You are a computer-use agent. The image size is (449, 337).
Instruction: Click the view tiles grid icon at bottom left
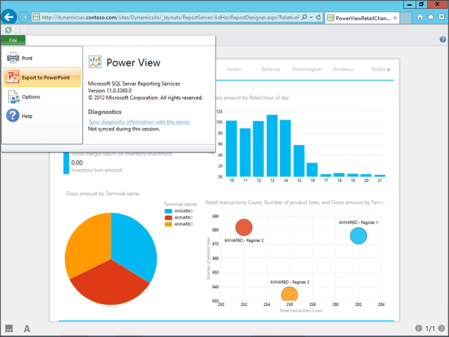9,328
